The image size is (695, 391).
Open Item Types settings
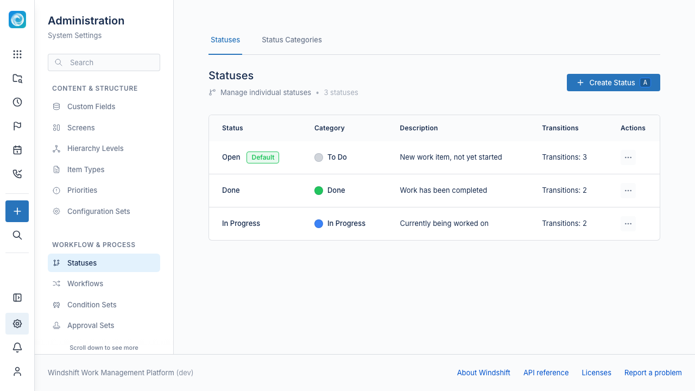point(104,169)
